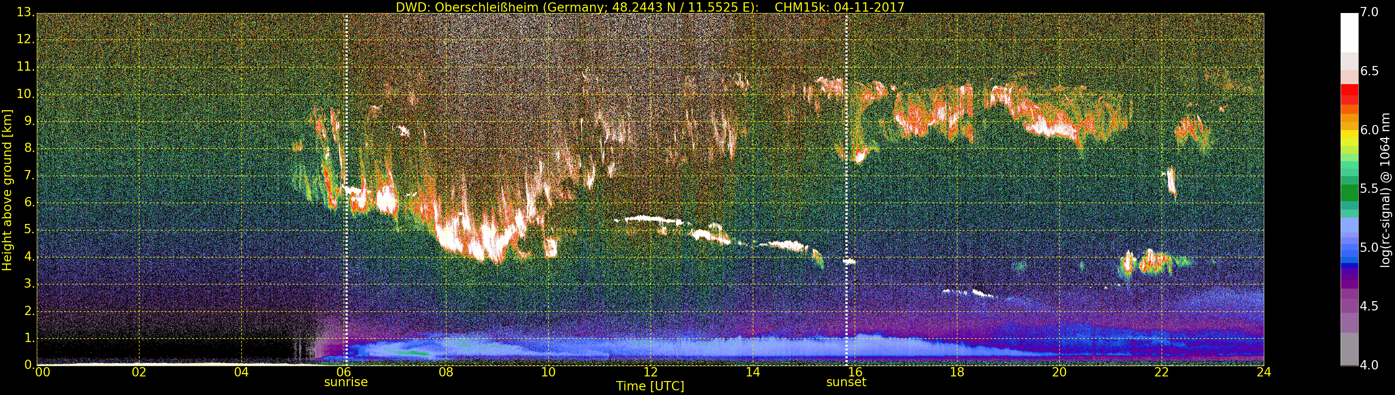Click the x-axis tick label '10'
Screen dimensions: 1395x395
click(x=549, y=372)
